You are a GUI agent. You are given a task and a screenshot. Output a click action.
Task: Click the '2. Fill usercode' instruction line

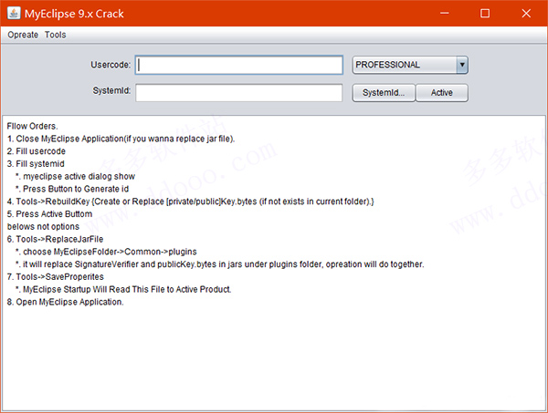(37, 151)
